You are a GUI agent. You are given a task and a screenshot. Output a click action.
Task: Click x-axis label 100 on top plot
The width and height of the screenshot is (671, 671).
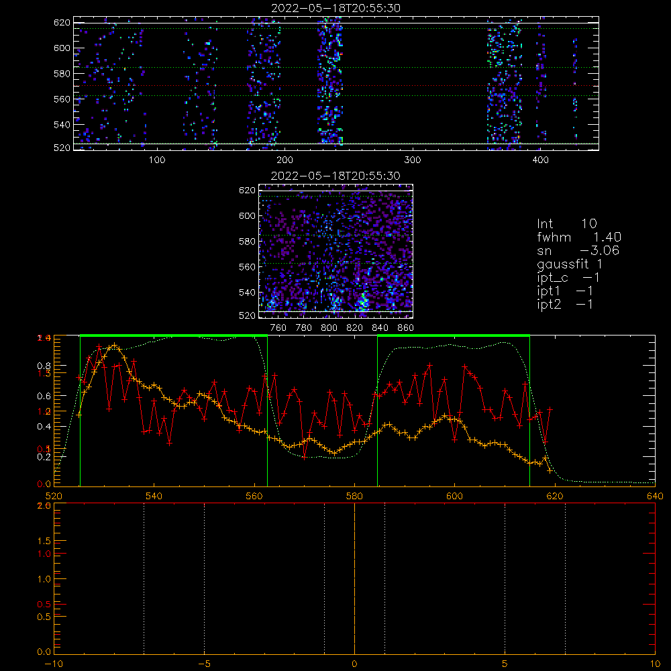tap(157, 160)
